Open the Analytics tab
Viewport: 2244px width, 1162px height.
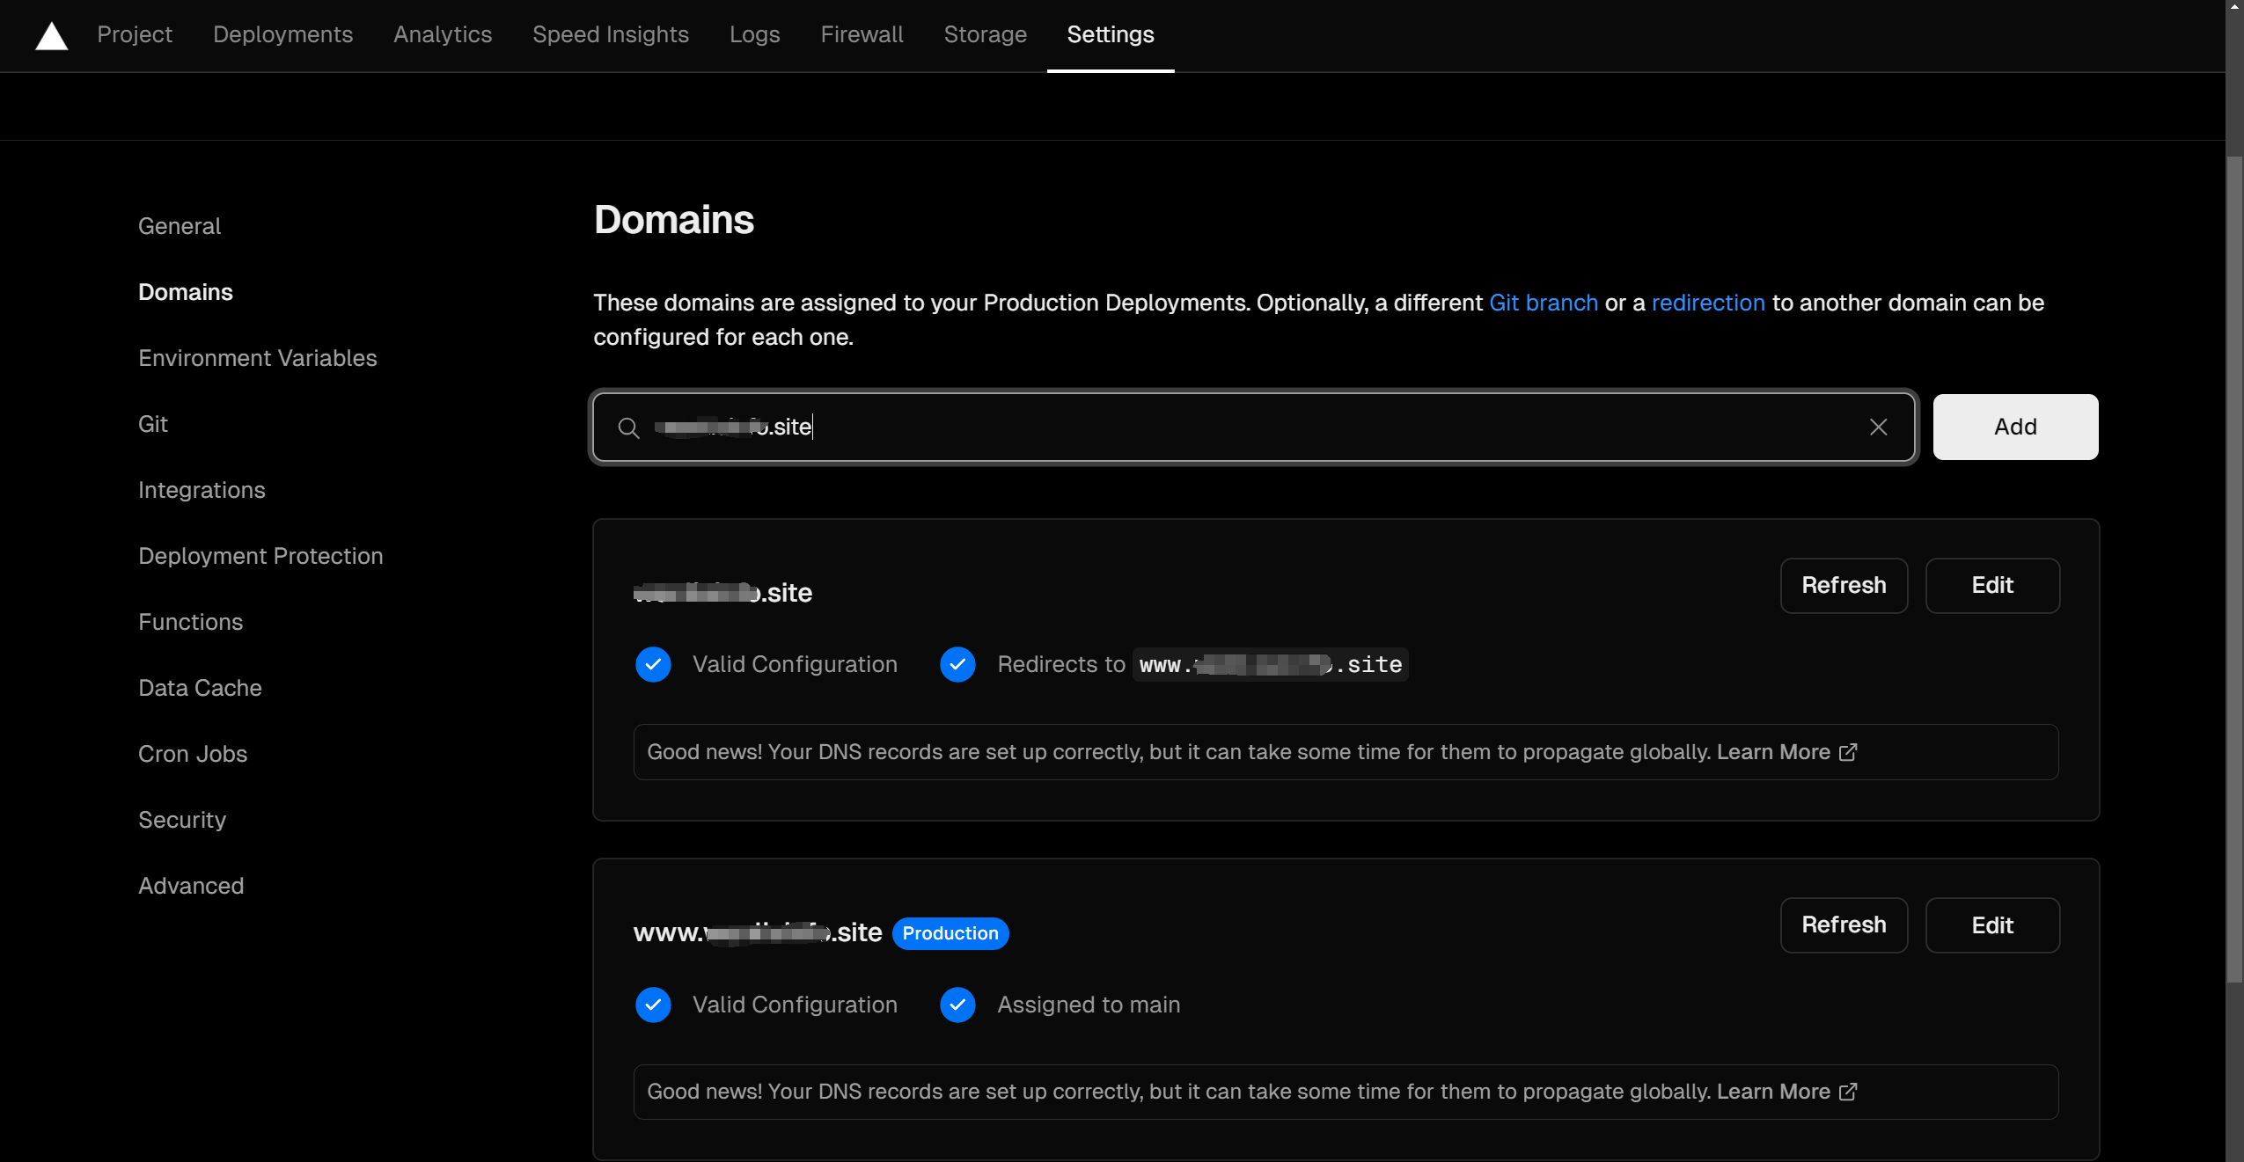[x=443, y=34]
